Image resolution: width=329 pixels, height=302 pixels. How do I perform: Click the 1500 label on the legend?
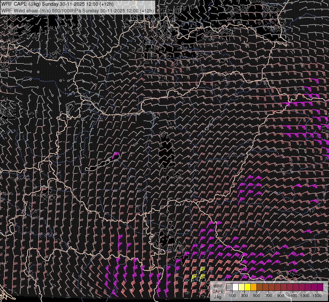coord(317,296)
